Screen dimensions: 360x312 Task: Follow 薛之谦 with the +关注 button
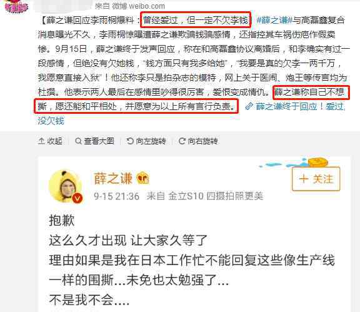coord(316,179)
